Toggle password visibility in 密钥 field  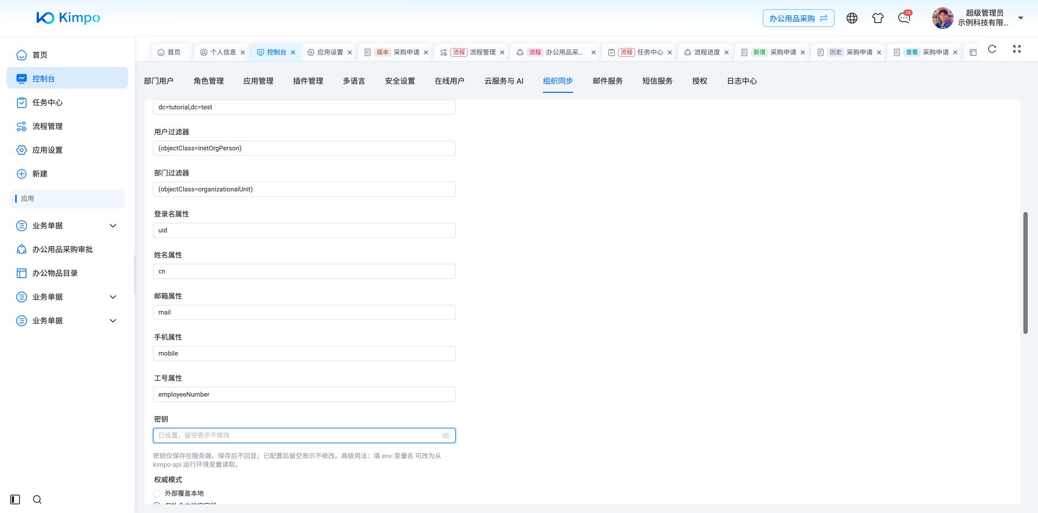[446, 436]
